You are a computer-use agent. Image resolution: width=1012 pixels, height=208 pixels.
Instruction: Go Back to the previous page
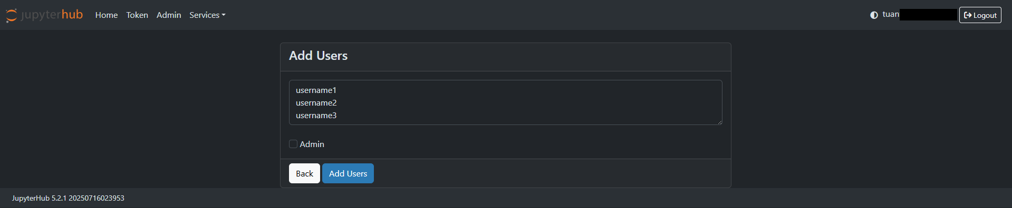point(304,173)
